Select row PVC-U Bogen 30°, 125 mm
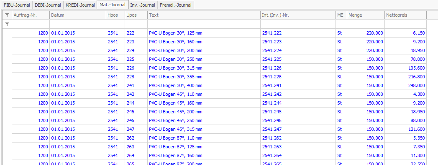 (219, 33)
